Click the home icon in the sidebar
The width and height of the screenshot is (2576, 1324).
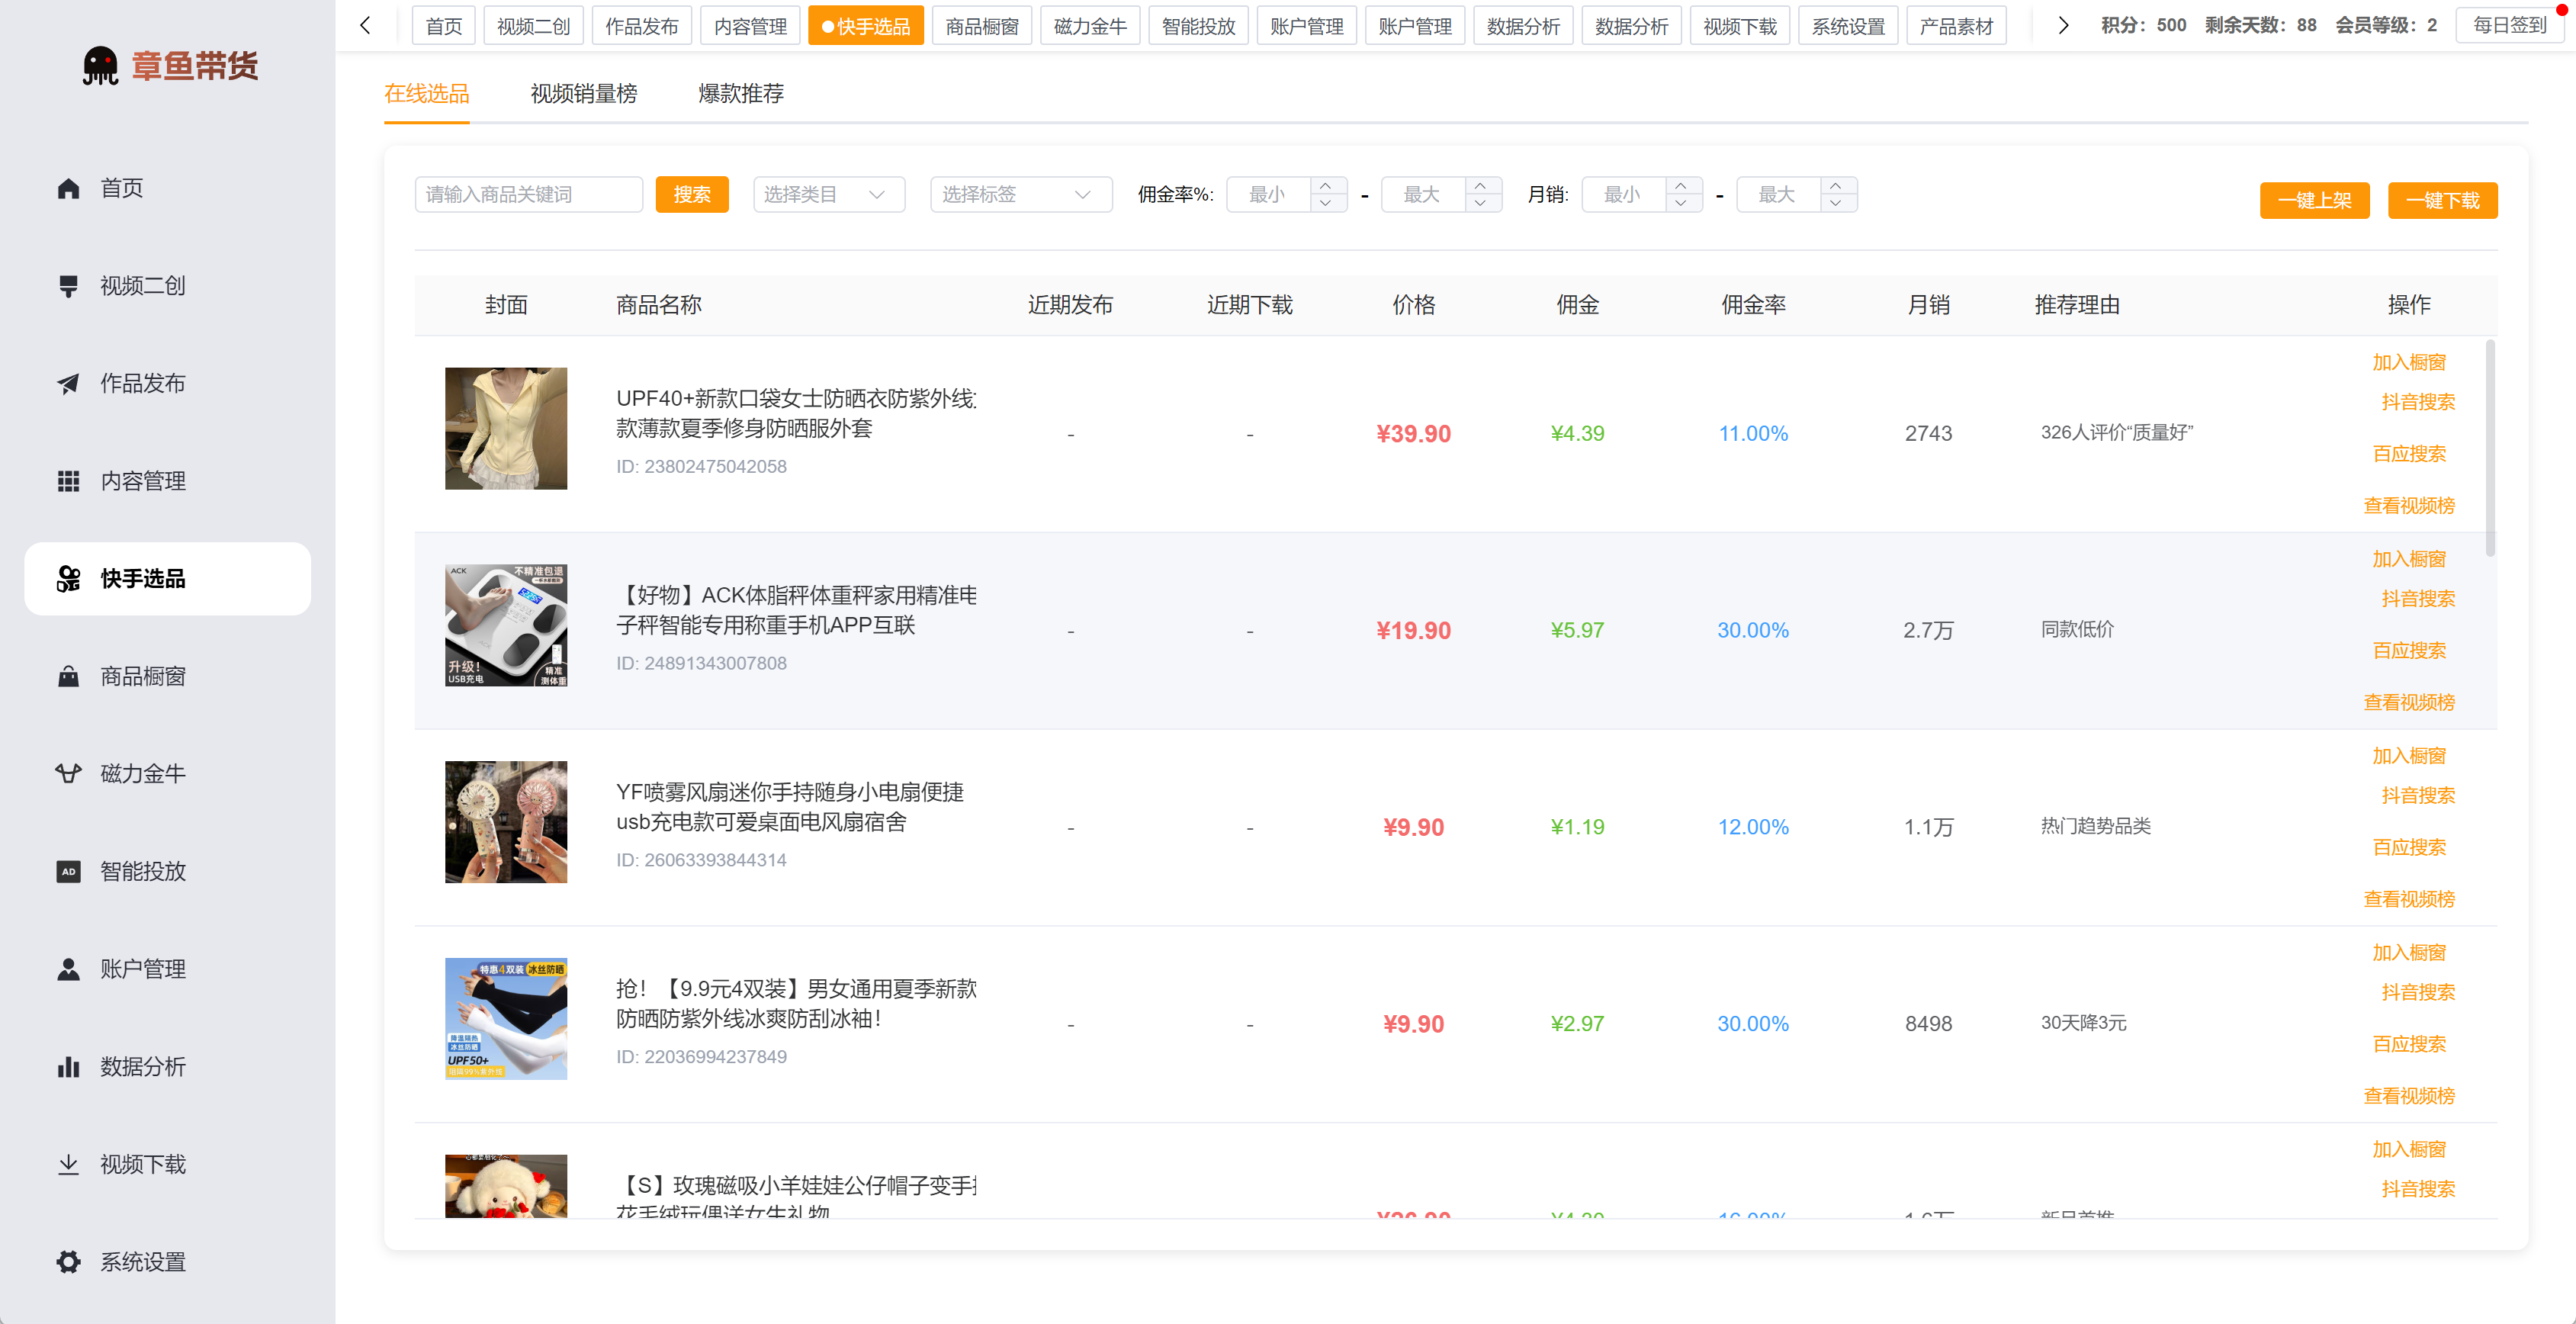click(68, 188)
